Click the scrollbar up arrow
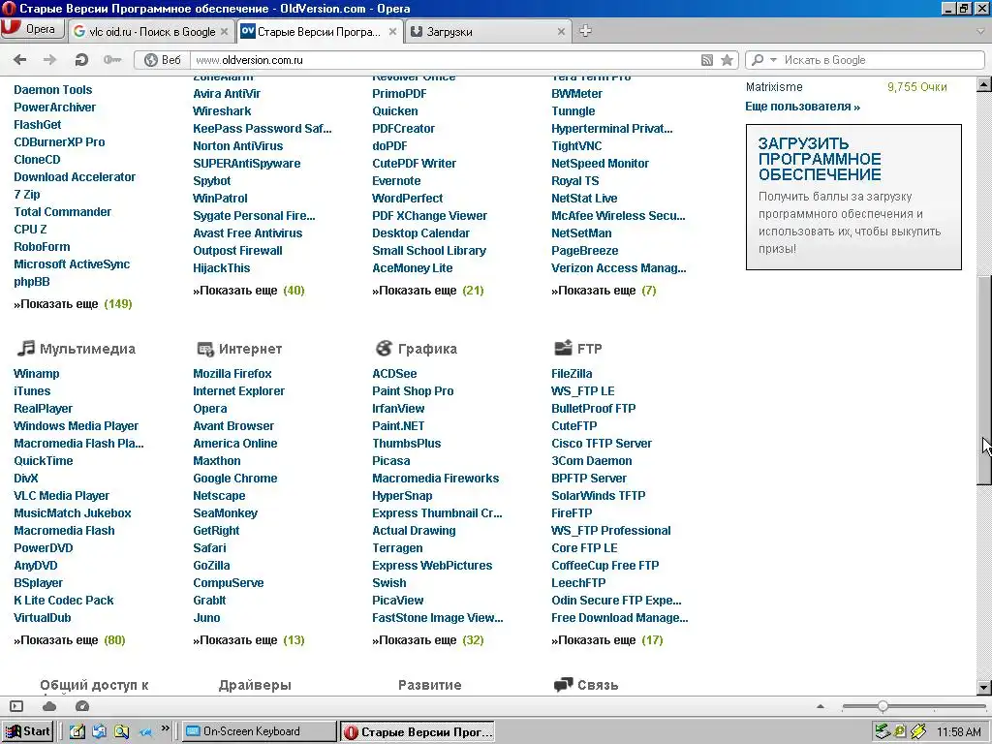The width and height of the screenshot is (992, 744). point(984,84)
